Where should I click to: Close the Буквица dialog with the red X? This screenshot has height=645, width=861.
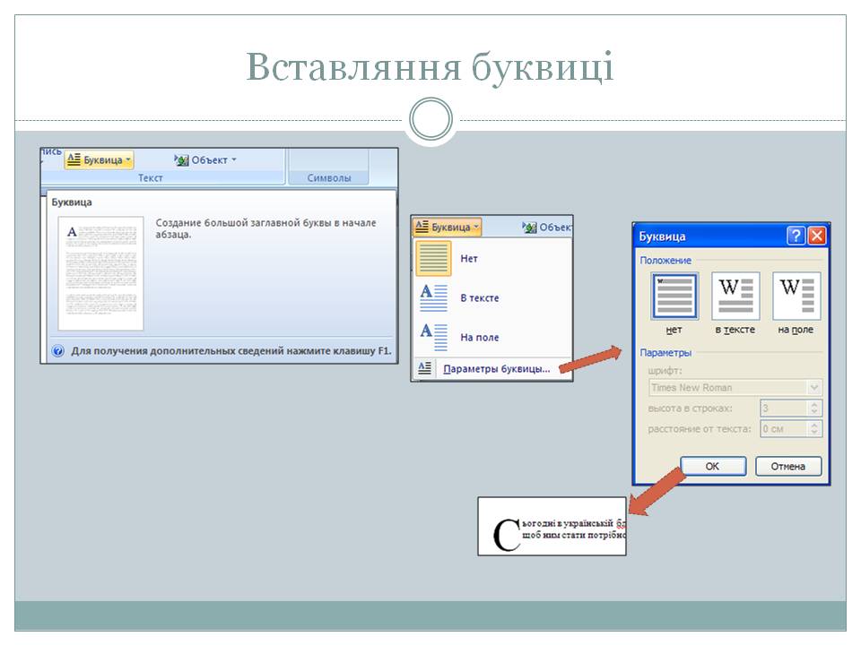pyautogui.click(x=816, y=236)
